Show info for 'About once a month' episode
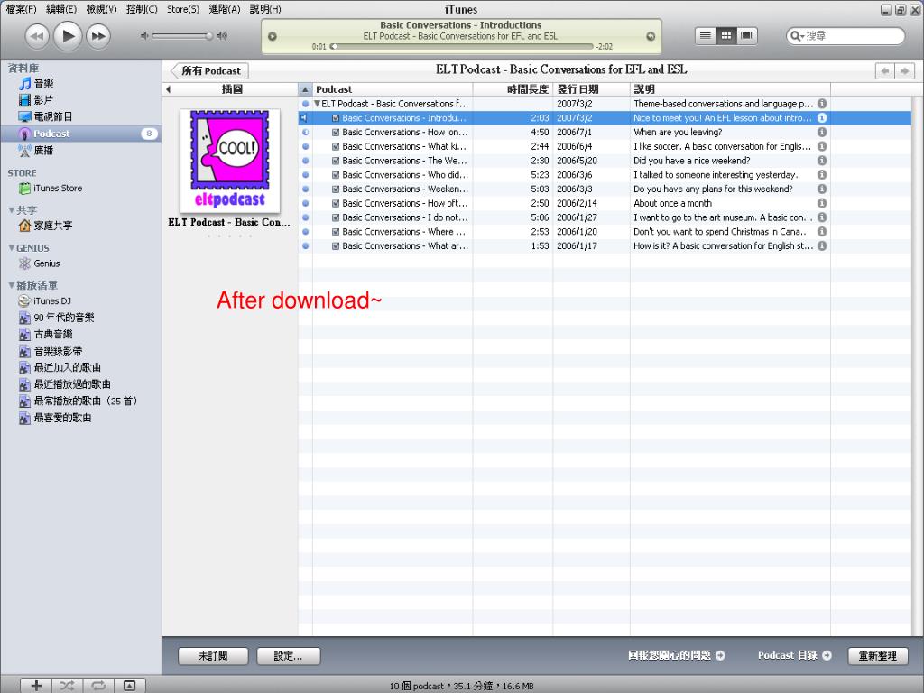The image size is (924, 693). (822, 203)
